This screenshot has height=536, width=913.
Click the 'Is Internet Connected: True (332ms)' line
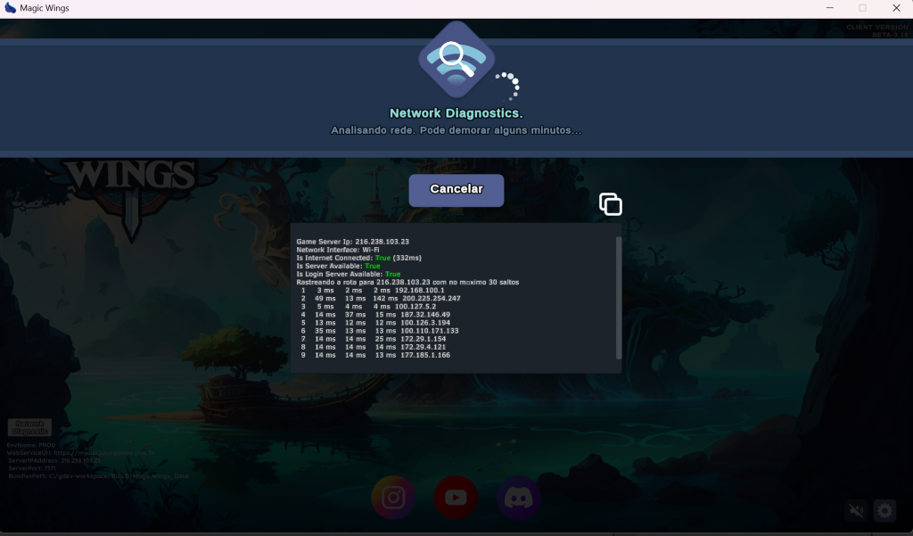[358, 258]
